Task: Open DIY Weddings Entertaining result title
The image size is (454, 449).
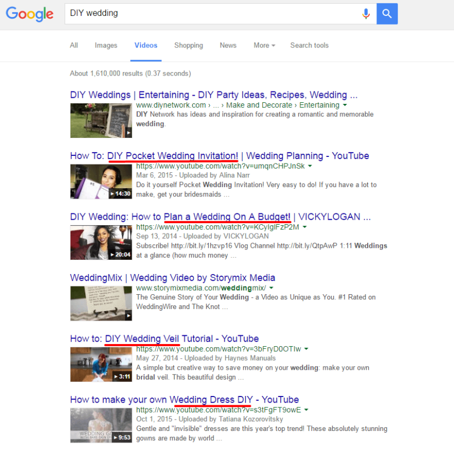Action: (214, 95)
